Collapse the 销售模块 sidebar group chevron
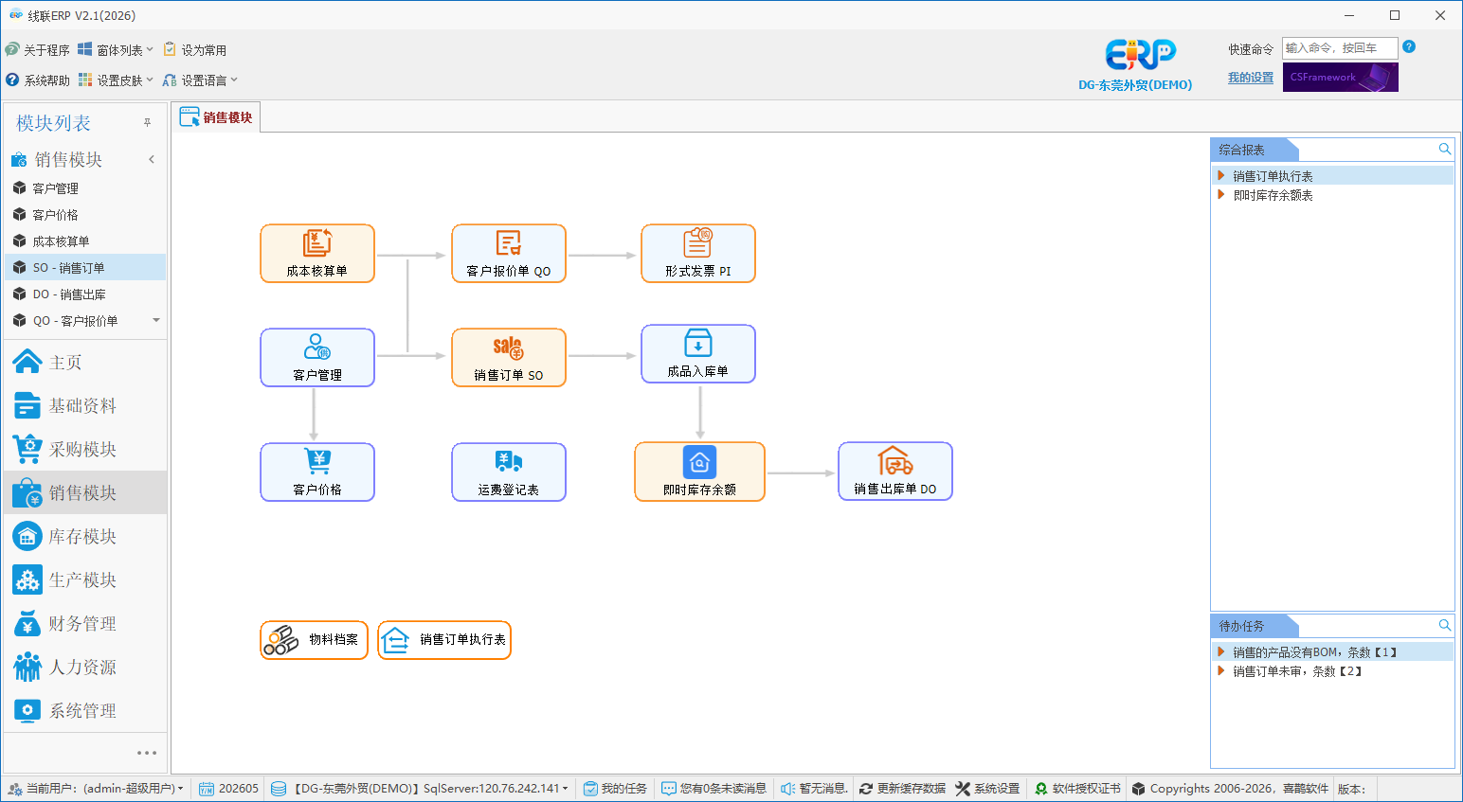This screenshot has height=802, width=1463. pyautogui.click(x=152, y=159)
